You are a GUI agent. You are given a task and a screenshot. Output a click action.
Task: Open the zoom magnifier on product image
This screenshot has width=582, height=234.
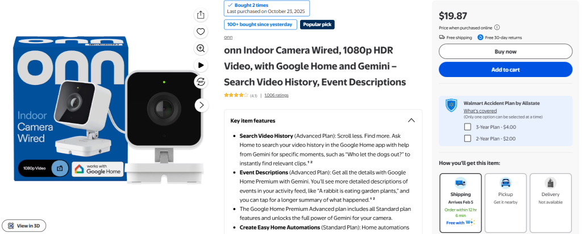[x=201, y=48]
